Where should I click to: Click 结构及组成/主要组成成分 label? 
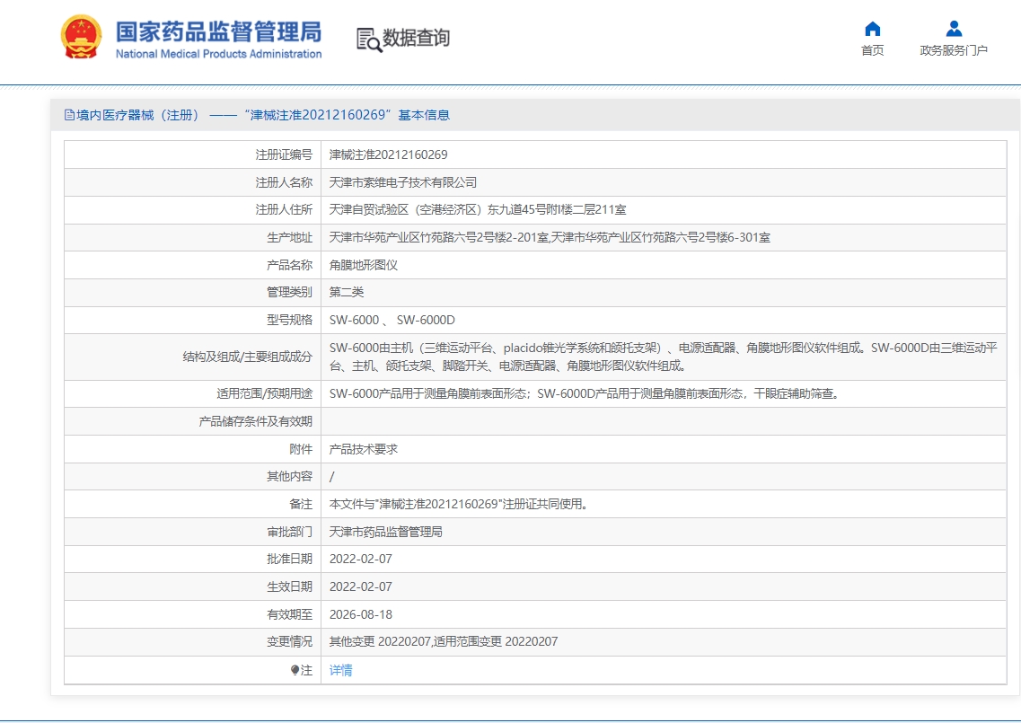[248, 357]
